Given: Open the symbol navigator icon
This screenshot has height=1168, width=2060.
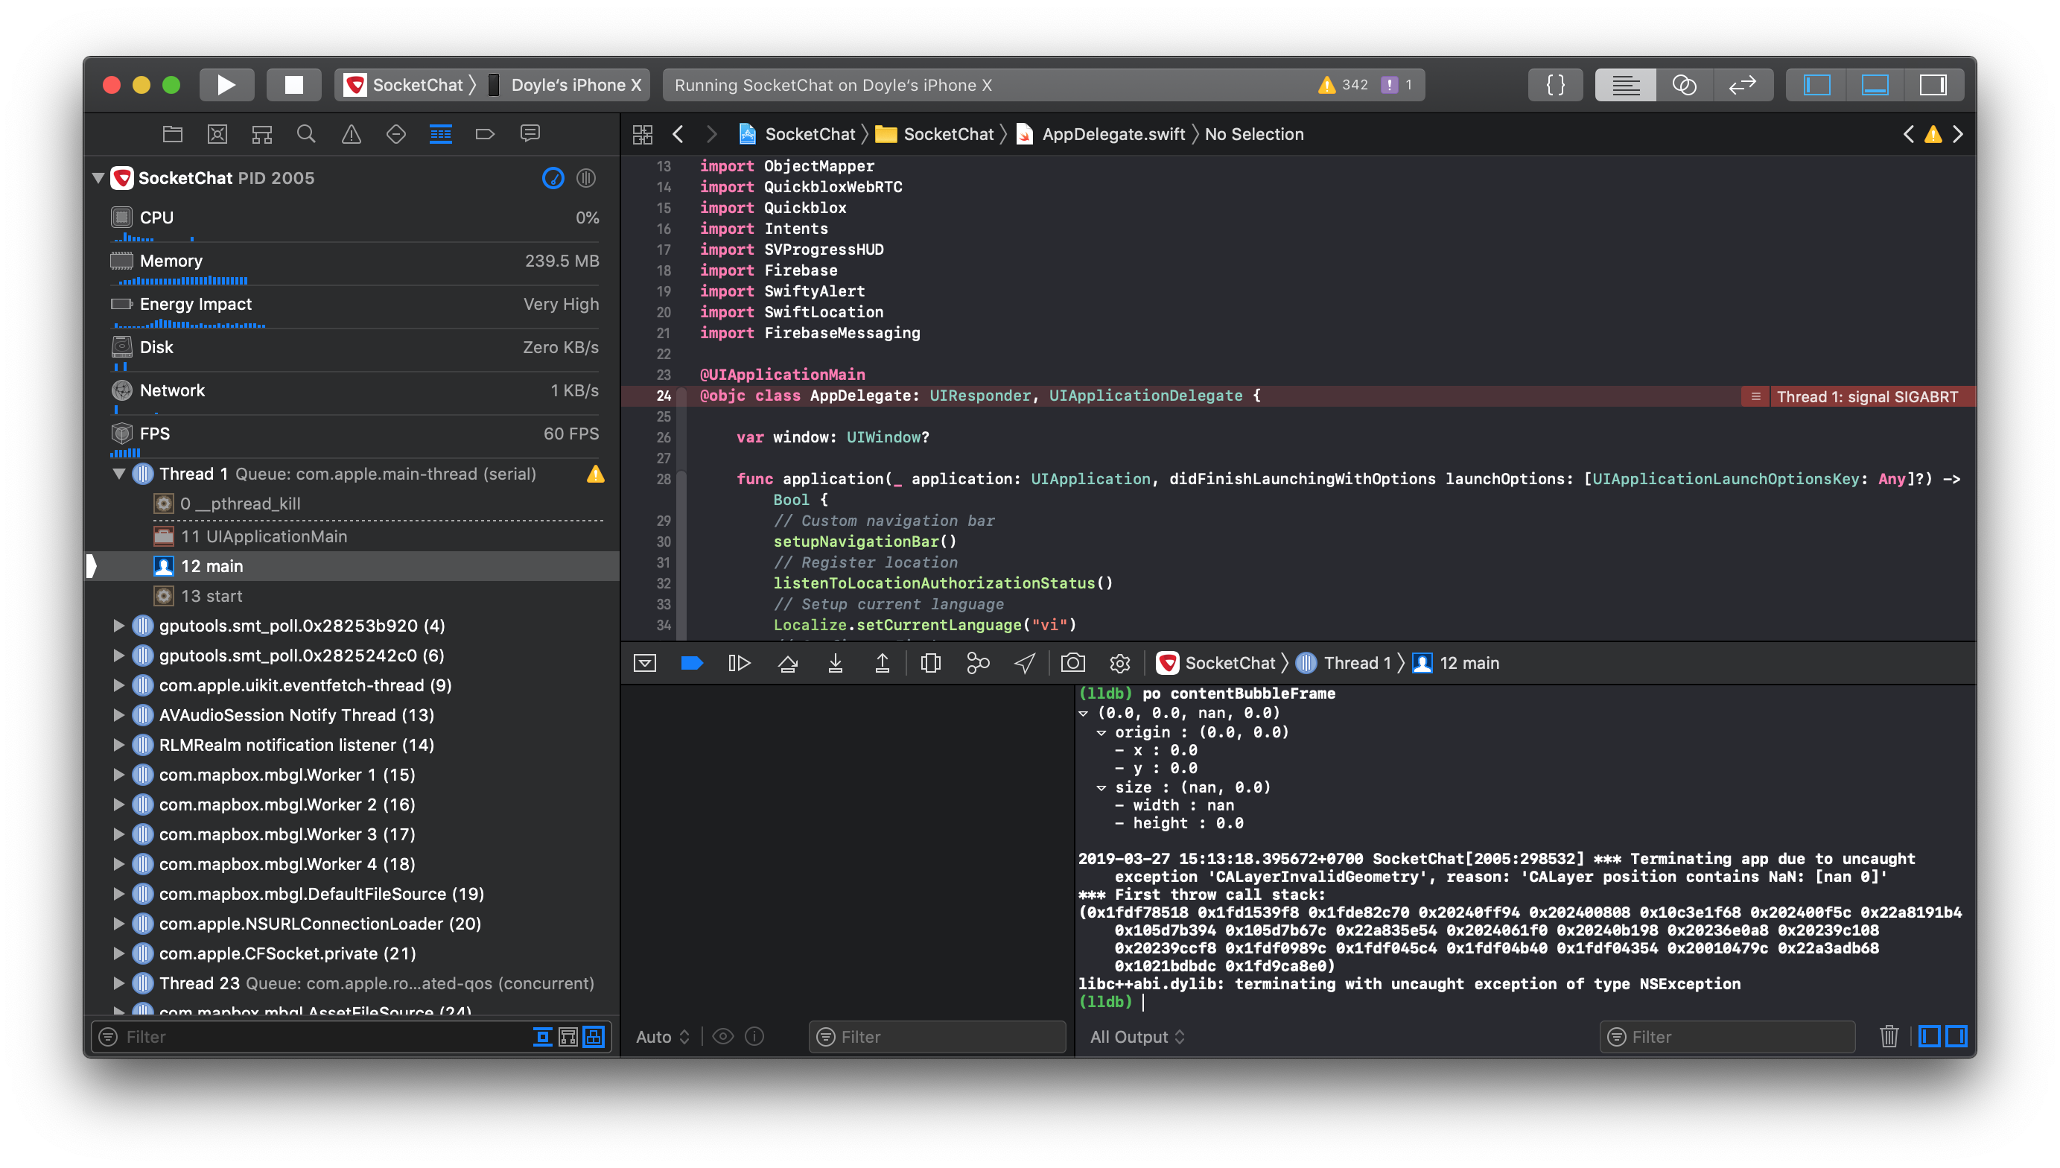Looking at the screenshot, I should tap(262, 134).
